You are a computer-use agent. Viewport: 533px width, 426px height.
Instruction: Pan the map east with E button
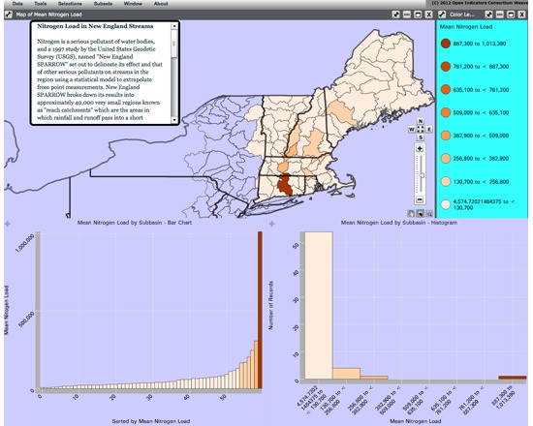tap(429, 130)
